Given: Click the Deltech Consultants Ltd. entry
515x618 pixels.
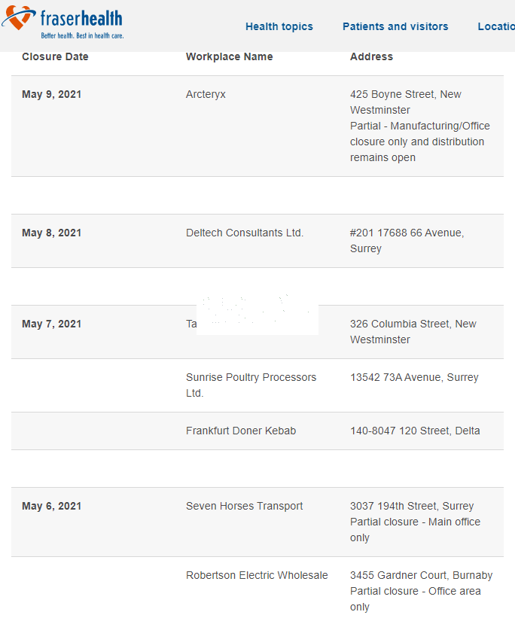Looking at the screenshot, I should [245, 233].
